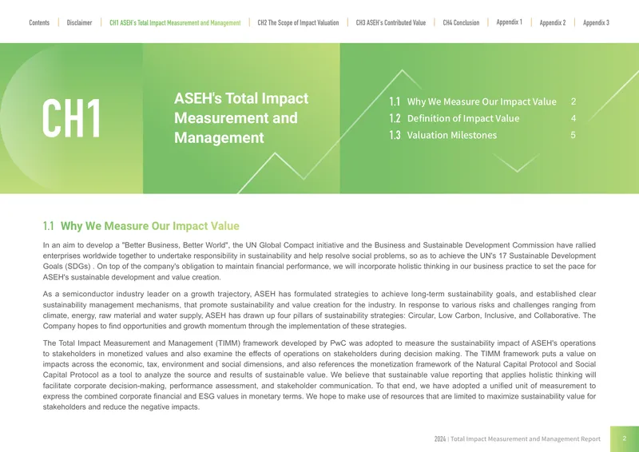Click page number 4 beside Definition of Impact Value
The width and height of the screenshot is (639, 452).
(573, 118)
